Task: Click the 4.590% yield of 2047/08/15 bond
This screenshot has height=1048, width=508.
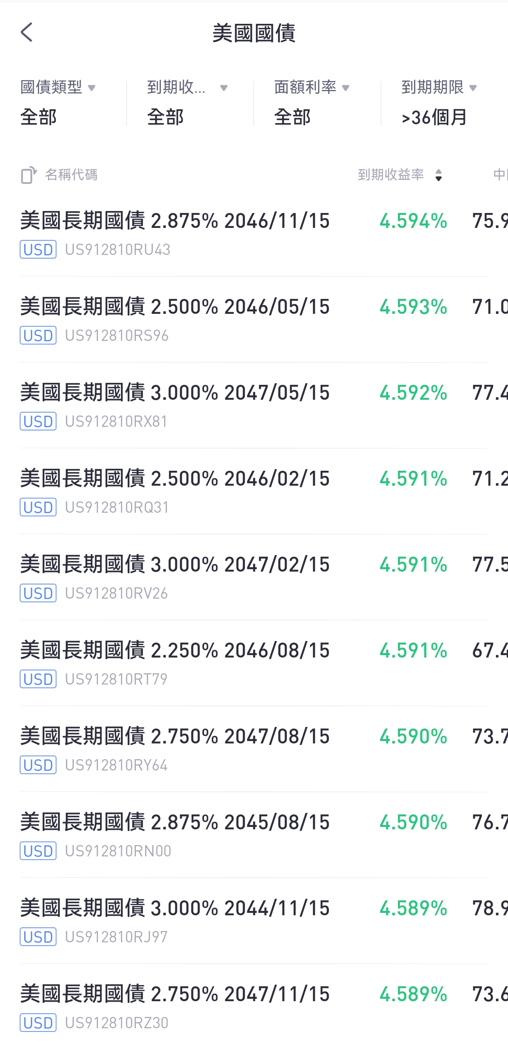Action: click(x=413, y=736)
